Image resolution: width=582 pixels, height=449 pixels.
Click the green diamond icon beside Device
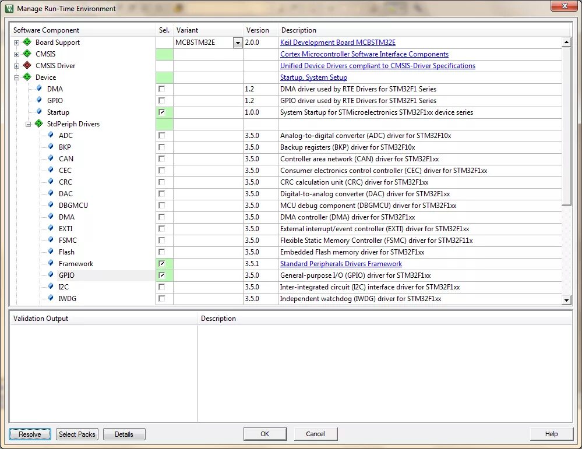tap(27, 77)
